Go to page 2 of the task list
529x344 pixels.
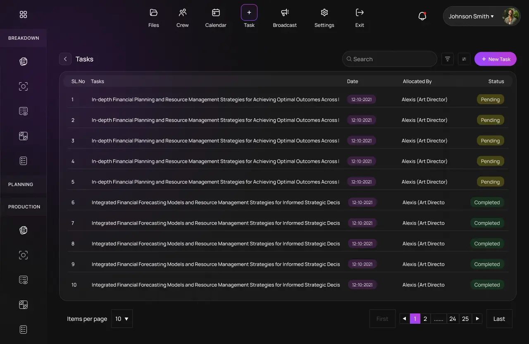[425, 318]
